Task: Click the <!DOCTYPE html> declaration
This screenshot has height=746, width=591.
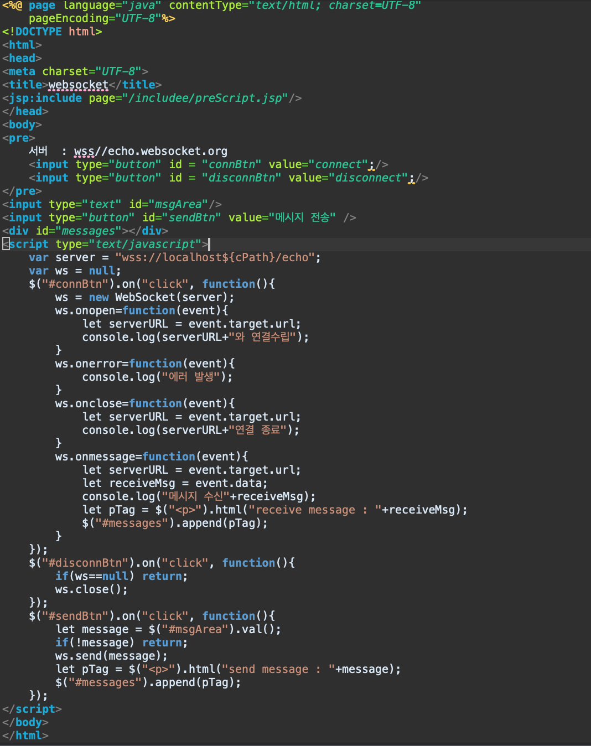Action: [52, 32]
